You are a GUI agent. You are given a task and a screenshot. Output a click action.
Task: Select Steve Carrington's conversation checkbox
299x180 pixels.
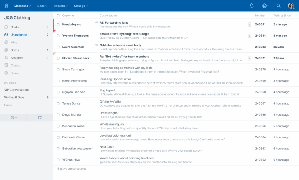58,70
